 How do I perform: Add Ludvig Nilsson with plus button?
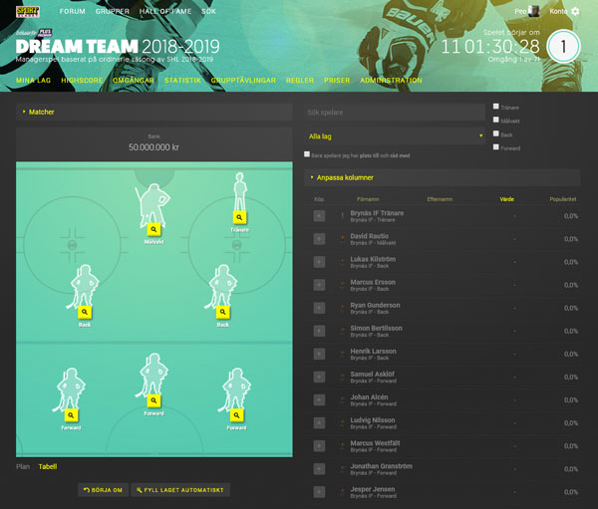tap(319, 422)
